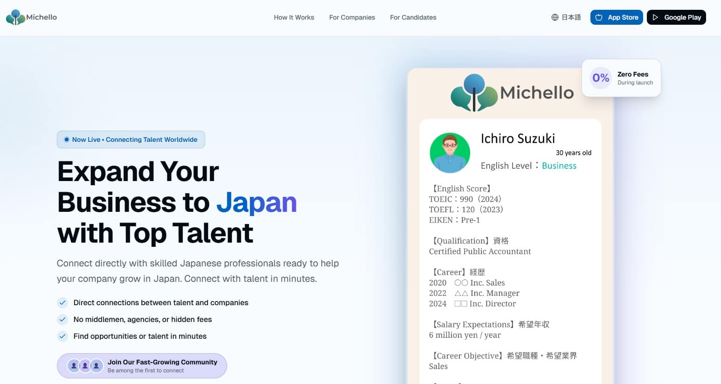This screenshot has width=721, height=384.
Task: Click the Ichiro Suzuki profile avatar
Action: [450, 153]
